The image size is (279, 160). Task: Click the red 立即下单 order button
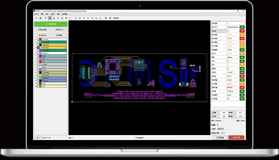[x=236, y=137]
